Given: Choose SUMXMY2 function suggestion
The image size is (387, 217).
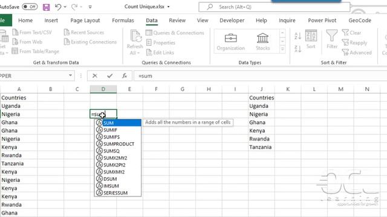Looking at the screenshot, I should coord(118,172).
